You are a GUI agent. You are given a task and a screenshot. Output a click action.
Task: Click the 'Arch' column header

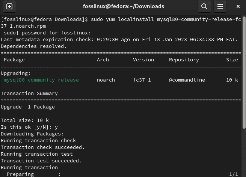tap(103, 60)
